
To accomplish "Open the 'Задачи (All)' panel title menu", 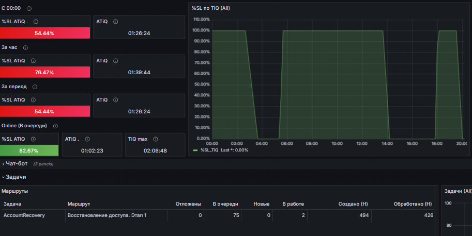I will pyautogui.click(x=458, y=191).
